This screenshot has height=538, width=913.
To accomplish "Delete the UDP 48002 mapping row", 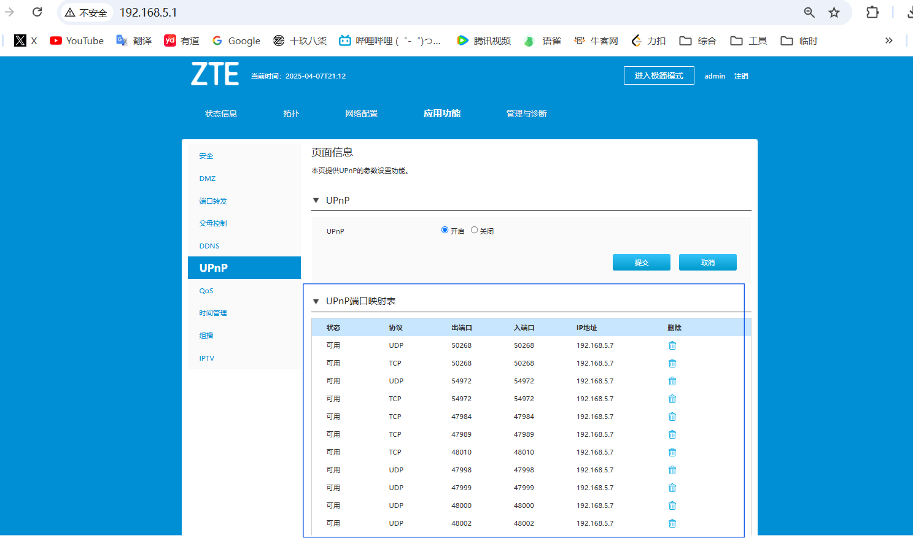I will (x=672, y=523).
